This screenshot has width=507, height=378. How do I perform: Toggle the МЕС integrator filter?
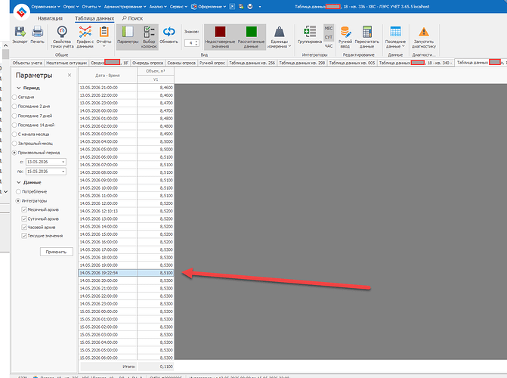point(329,29)
